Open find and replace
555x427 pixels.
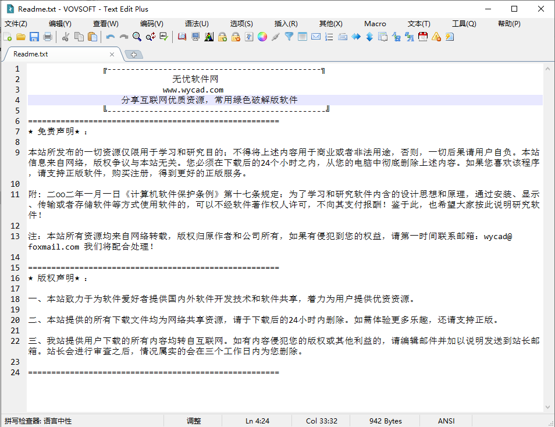tap(150, 36)
